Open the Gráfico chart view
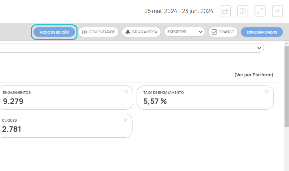 (223, 32)
